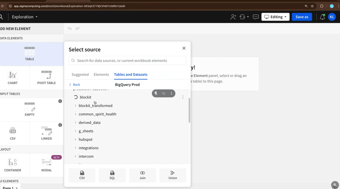Choose the SQL source option
Image resolution: width=340 pixels, height=189 pixels.
pyautogui.click(x=112, y=175)
